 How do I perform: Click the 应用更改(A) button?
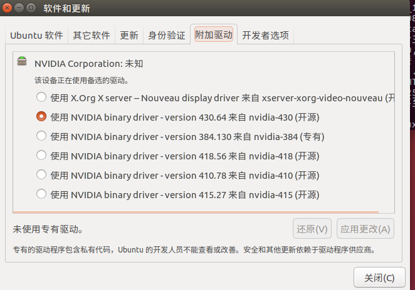(x=365, y=229)
